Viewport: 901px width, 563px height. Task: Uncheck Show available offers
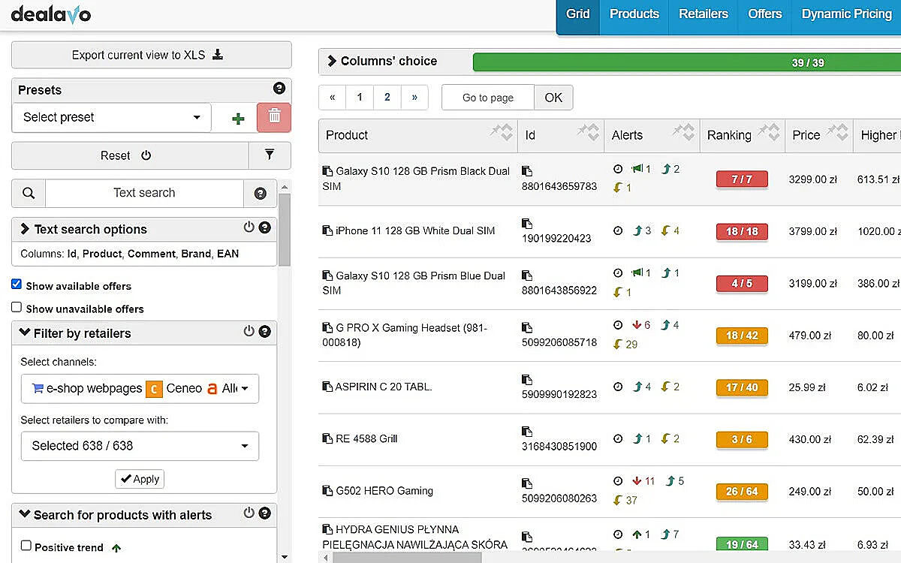17,285
